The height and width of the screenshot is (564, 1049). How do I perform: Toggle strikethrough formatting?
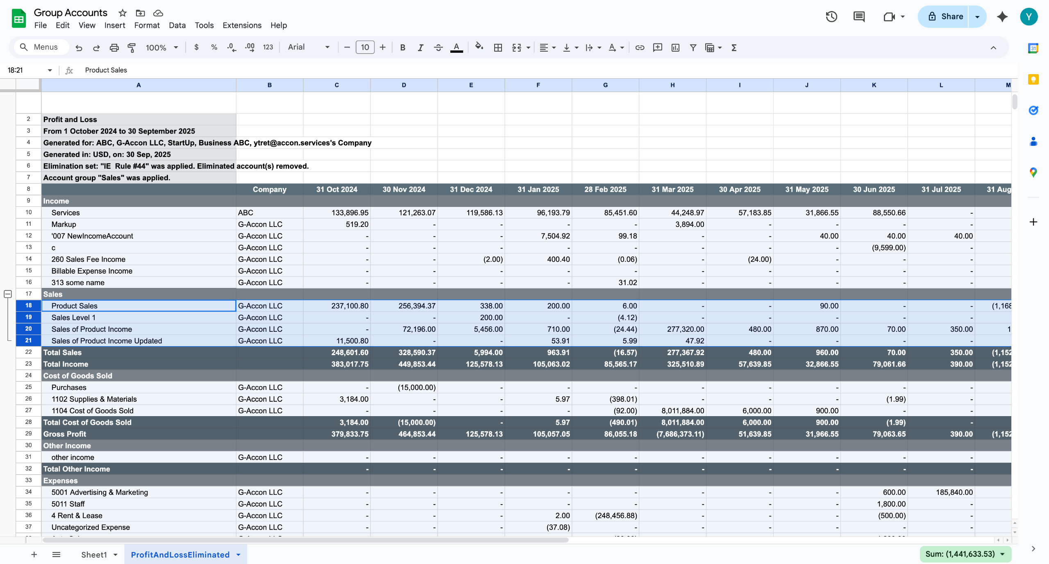tap(438, 48)
